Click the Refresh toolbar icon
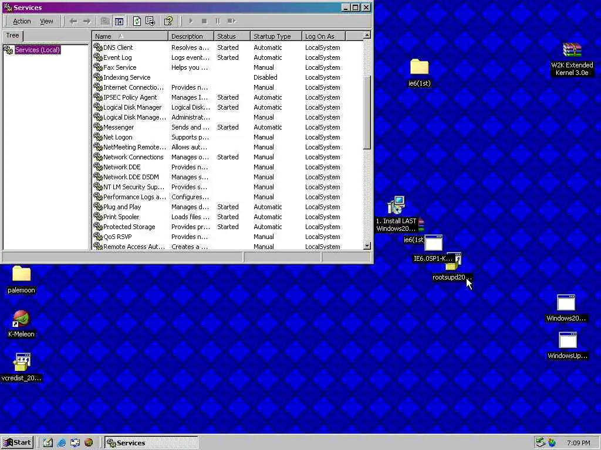The height and width of the screenshot is (450, 601). (x=137, y=21)
